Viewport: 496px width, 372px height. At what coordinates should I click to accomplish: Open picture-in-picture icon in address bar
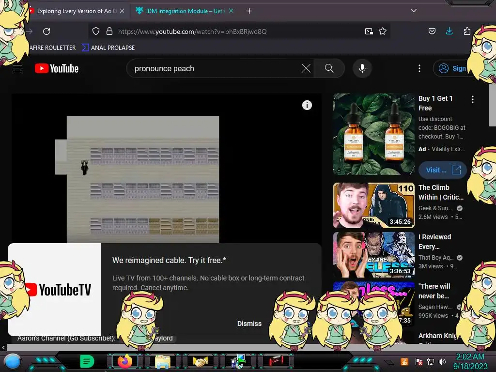pyautogui.click(x=369, y=31)
